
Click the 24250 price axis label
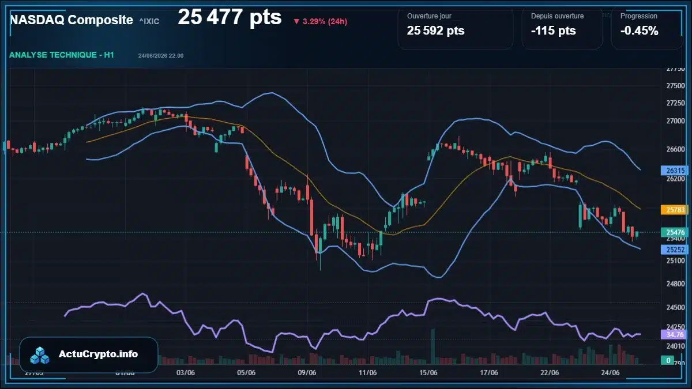pos(675,326)
